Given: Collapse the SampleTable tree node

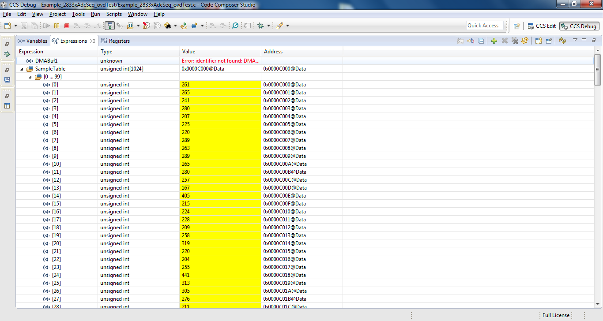Looking at the screenshot, I should [22, 69].
